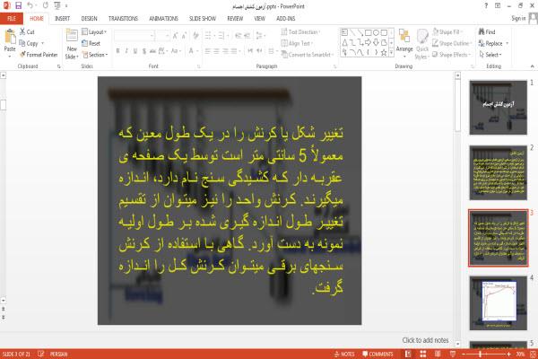Open Shape Effects options
538x359 pixels.
point(452,55)
